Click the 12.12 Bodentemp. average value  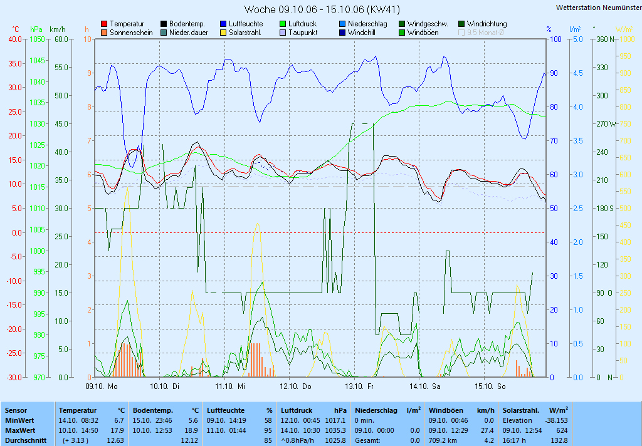click(x=189, y=441)
